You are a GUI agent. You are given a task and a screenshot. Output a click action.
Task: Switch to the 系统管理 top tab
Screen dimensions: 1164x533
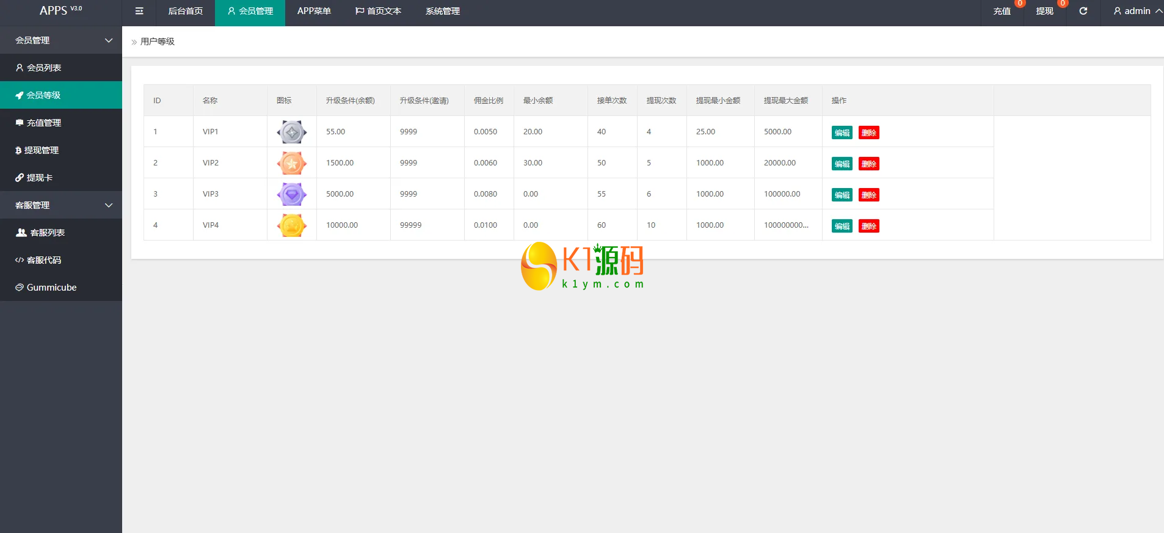click(x=443, y=11)
